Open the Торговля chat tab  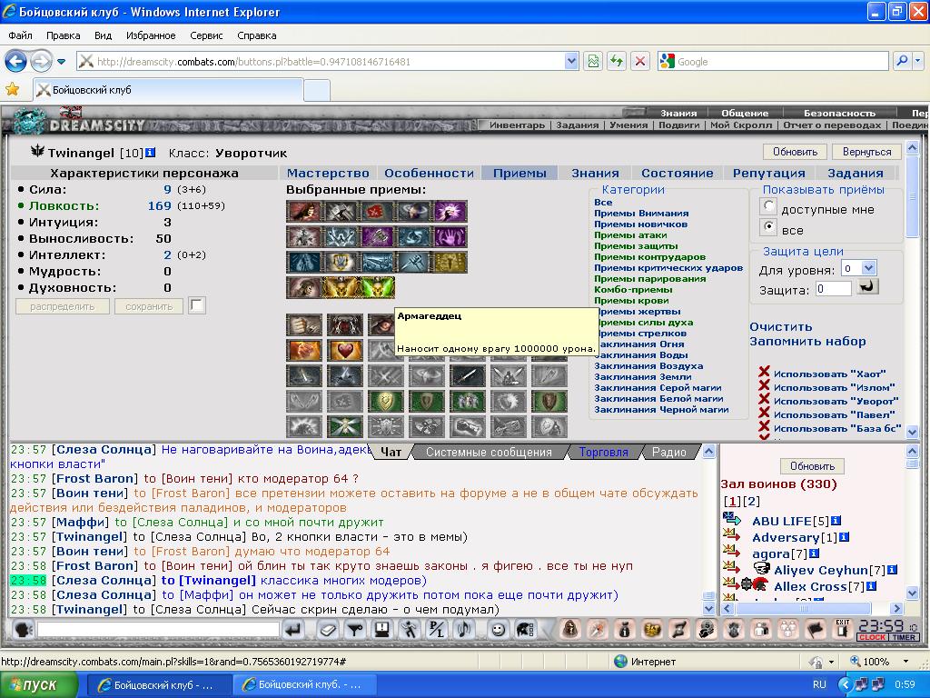603,453
